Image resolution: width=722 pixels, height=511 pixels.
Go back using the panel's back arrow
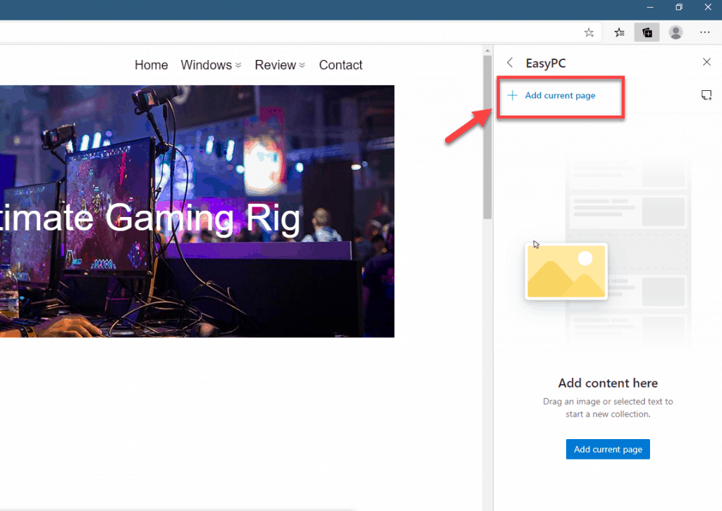click(509, 62)
